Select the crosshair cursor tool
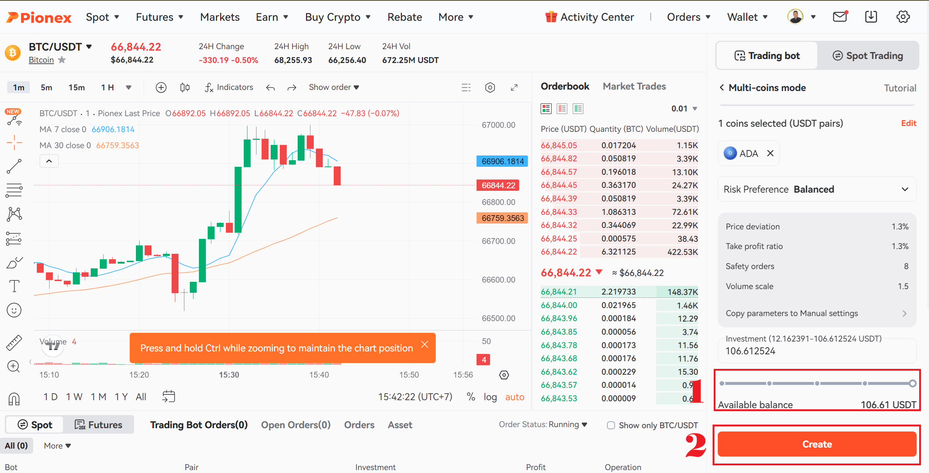The image size is (929, 473). 14,142
